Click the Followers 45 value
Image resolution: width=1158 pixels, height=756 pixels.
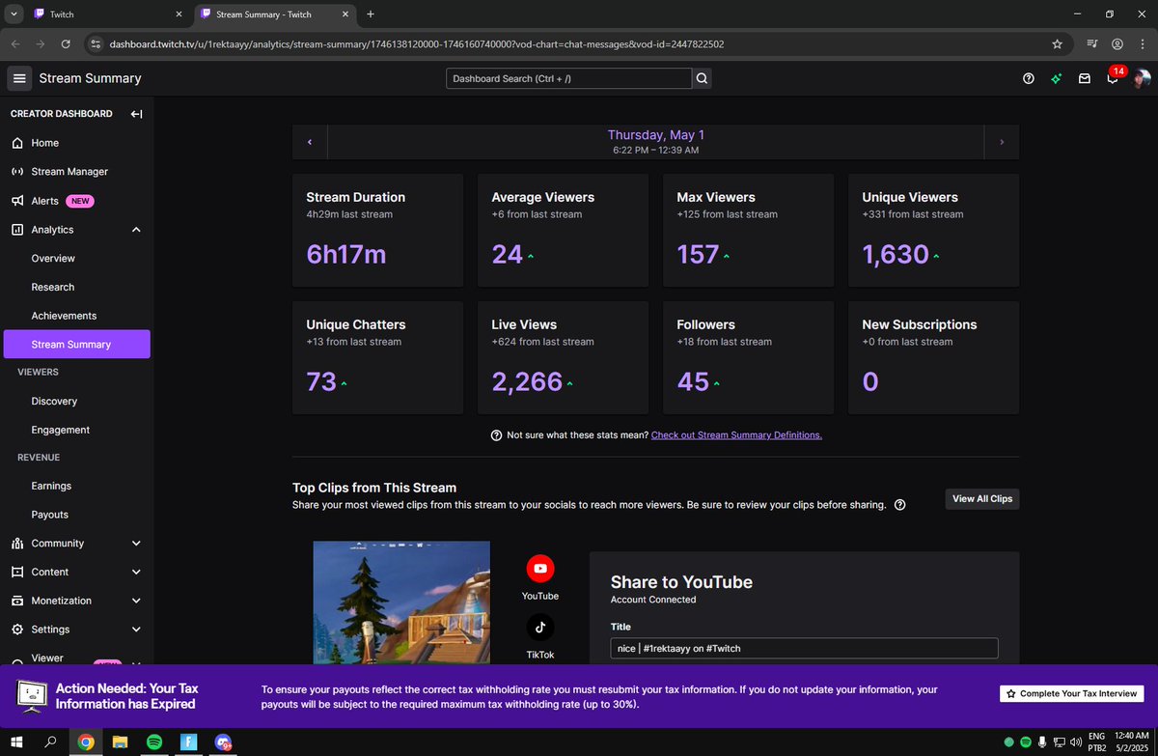pos(693,381)
